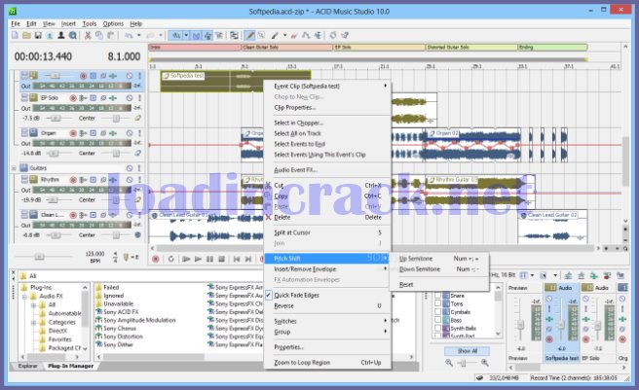Select the Draw pencil tool
The image size is (639, 390).
click(x=249, y=36)
